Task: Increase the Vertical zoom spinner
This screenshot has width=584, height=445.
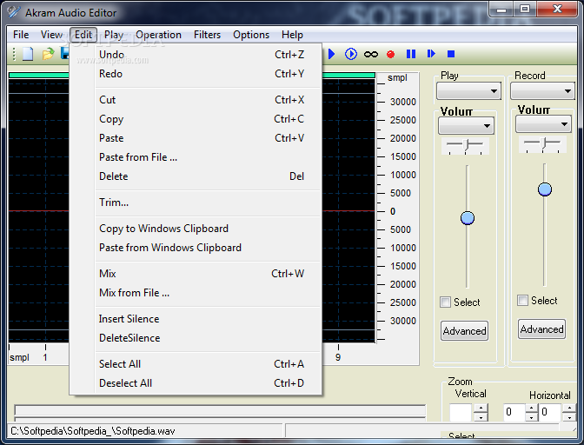Action: [481, 408]
